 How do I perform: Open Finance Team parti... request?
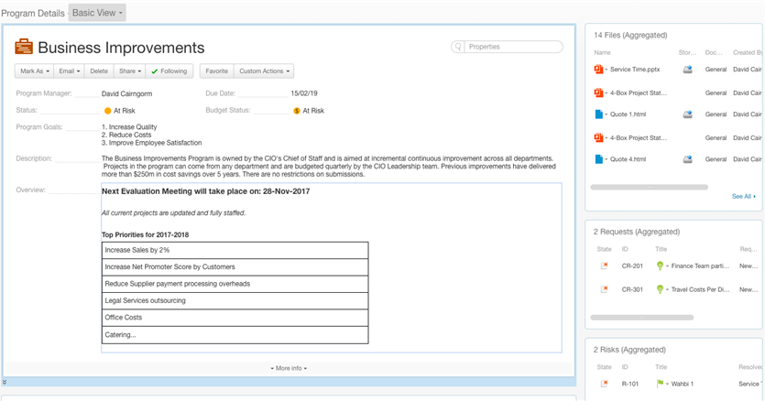[700, 266]
